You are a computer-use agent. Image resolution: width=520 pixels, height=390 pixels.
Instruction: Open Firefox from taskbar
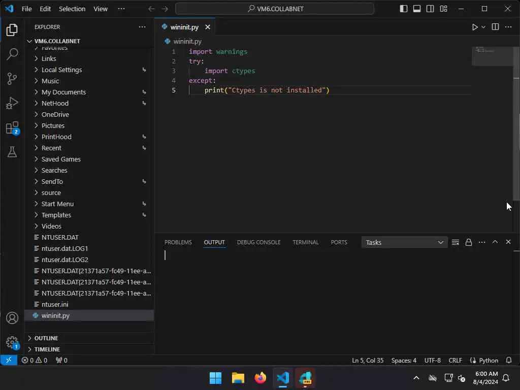click(261, 378)
